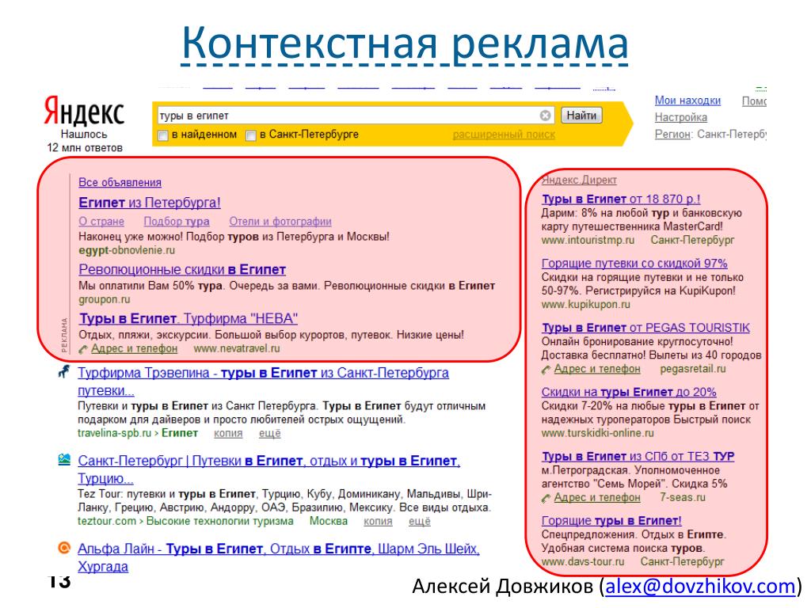Click the 'О стране' sitelink
Viewport: 811px width, 608px height.
101,222
